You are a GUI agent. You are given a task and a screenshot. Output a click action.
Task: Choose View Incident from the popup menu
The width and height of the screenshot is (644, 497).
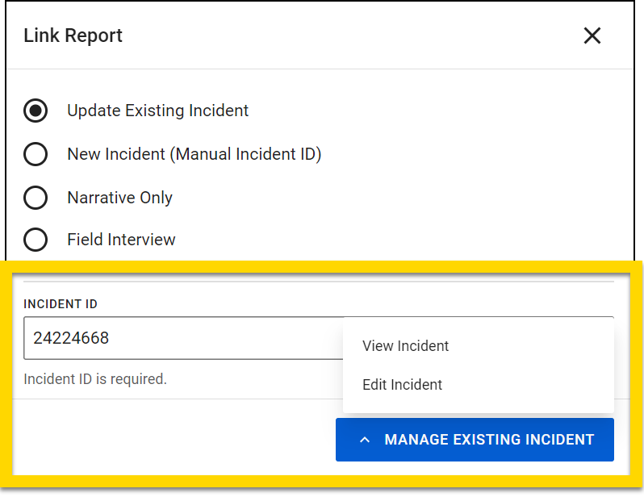405,346
